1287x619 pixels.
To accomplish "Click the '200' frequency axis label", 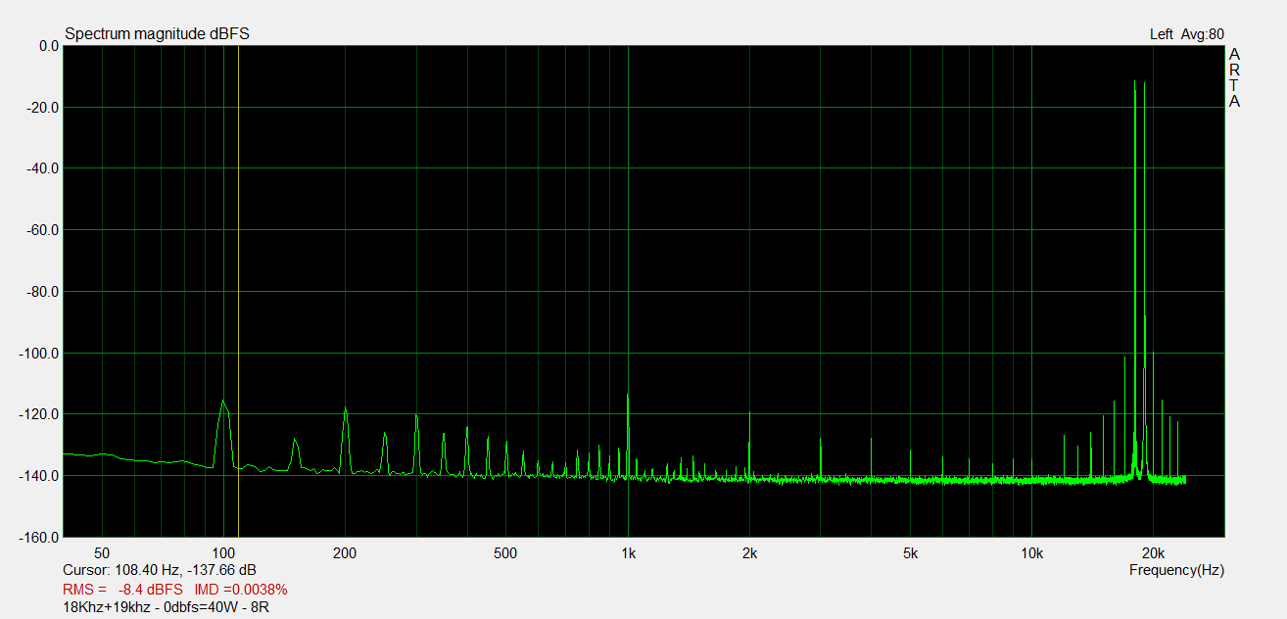I will click(x=345, y=552).
